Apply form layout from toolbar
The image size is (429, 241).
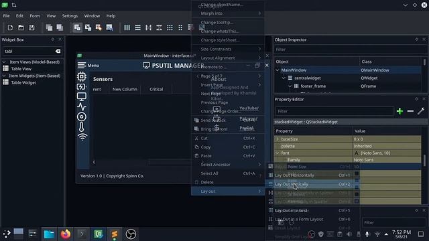(x=180, y=27)
